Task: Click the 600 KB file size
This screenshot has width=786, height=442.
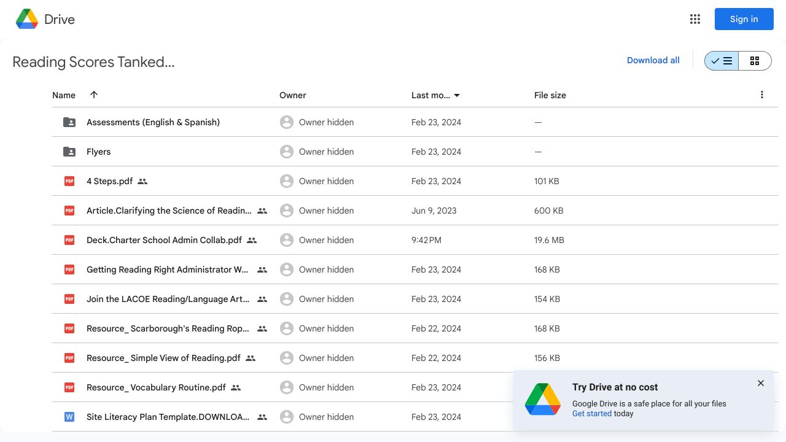Action: click(x=548, y=211)
